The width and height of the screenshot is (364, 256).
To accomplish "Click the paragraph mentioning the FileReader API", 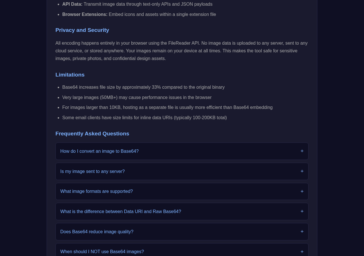I will tap(182, 51).
